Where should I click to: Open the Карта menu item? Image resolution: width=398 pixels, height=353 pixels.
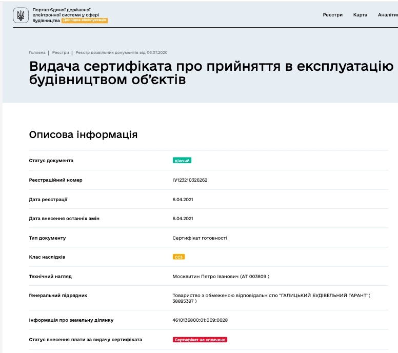[x=360, y=15]
